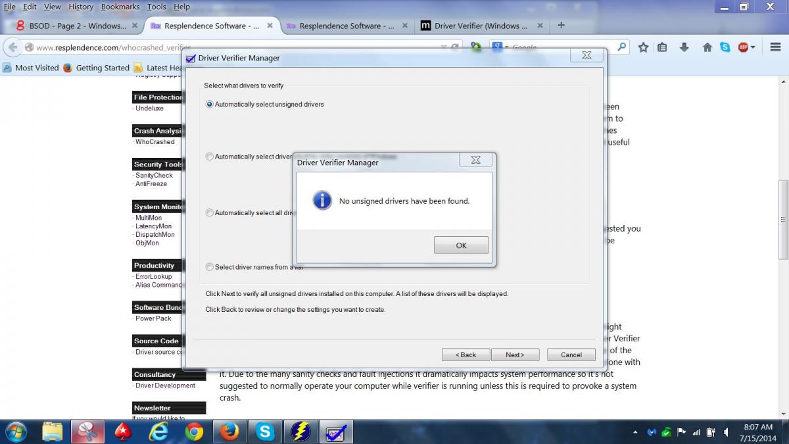Expand the Adblock Plus dropdown arrow

point(753,47)
